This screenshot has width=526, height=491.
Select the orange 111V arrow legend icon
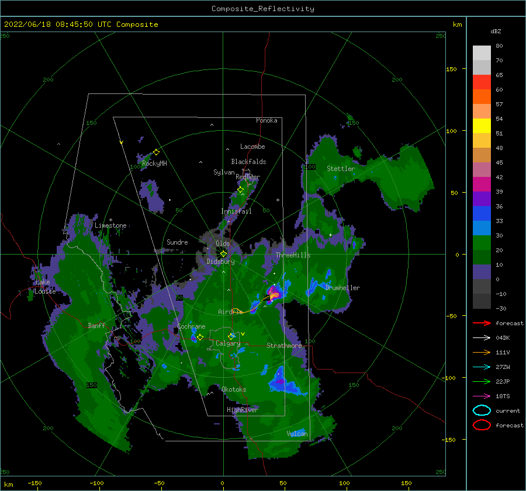point(482,352)
